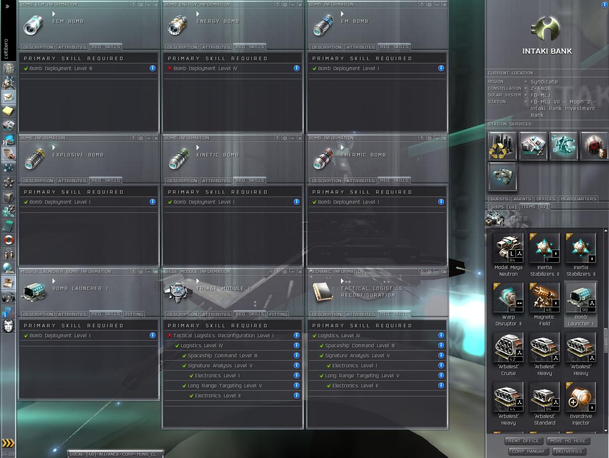Open the arrow menu above Energy Bomb name
The image size is (609, 458).
point(198,14)
